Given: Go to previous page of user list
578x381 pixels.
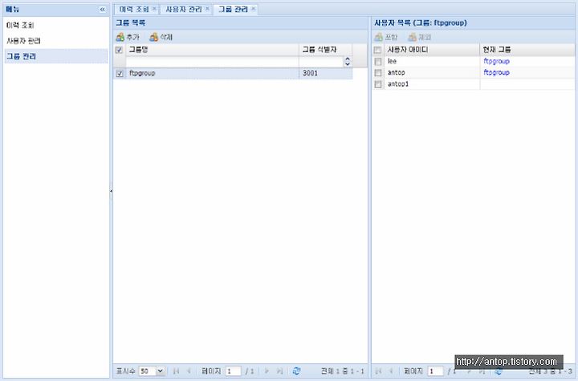Looking at the screenshot, I should click(391, 371).
